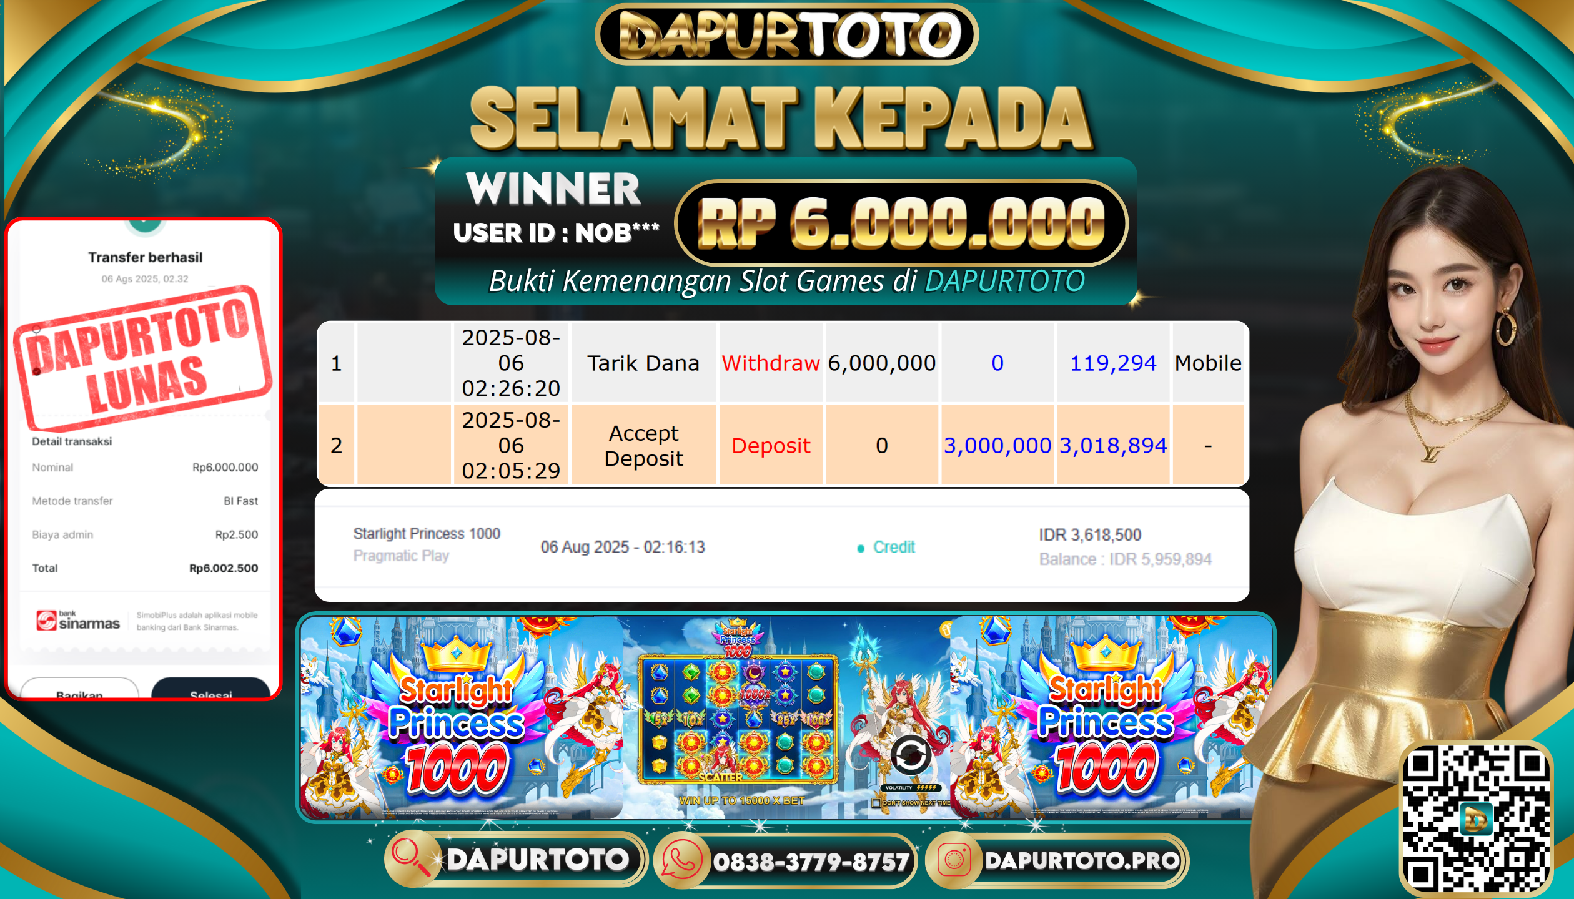Tick the Don't Show Next Time checkbox
The height and width of the screenshot is (899, 1574).
tap(876, 803)
